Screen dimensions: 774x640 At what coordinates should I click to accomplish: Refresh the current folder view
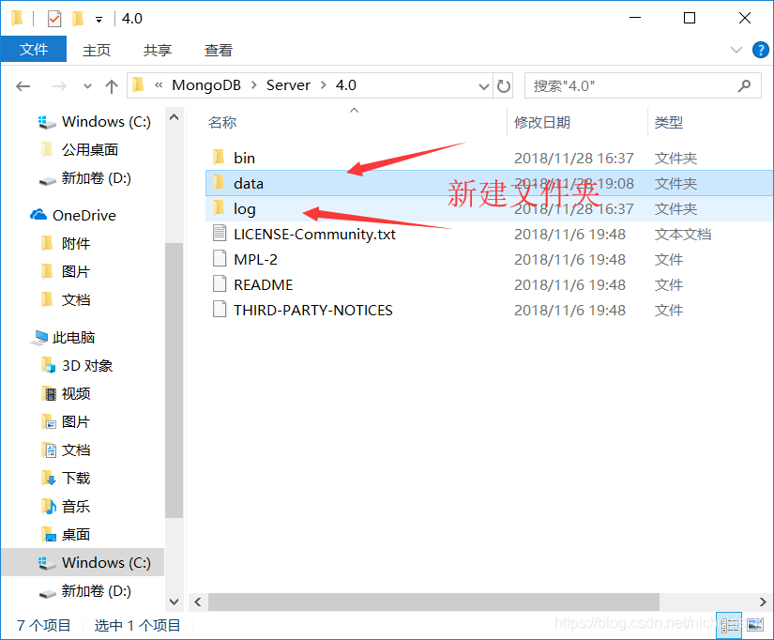click(504, 86)
